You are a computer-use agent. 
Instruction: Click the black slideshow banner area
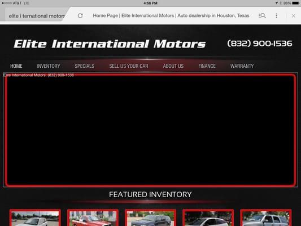tap(150, 130)
